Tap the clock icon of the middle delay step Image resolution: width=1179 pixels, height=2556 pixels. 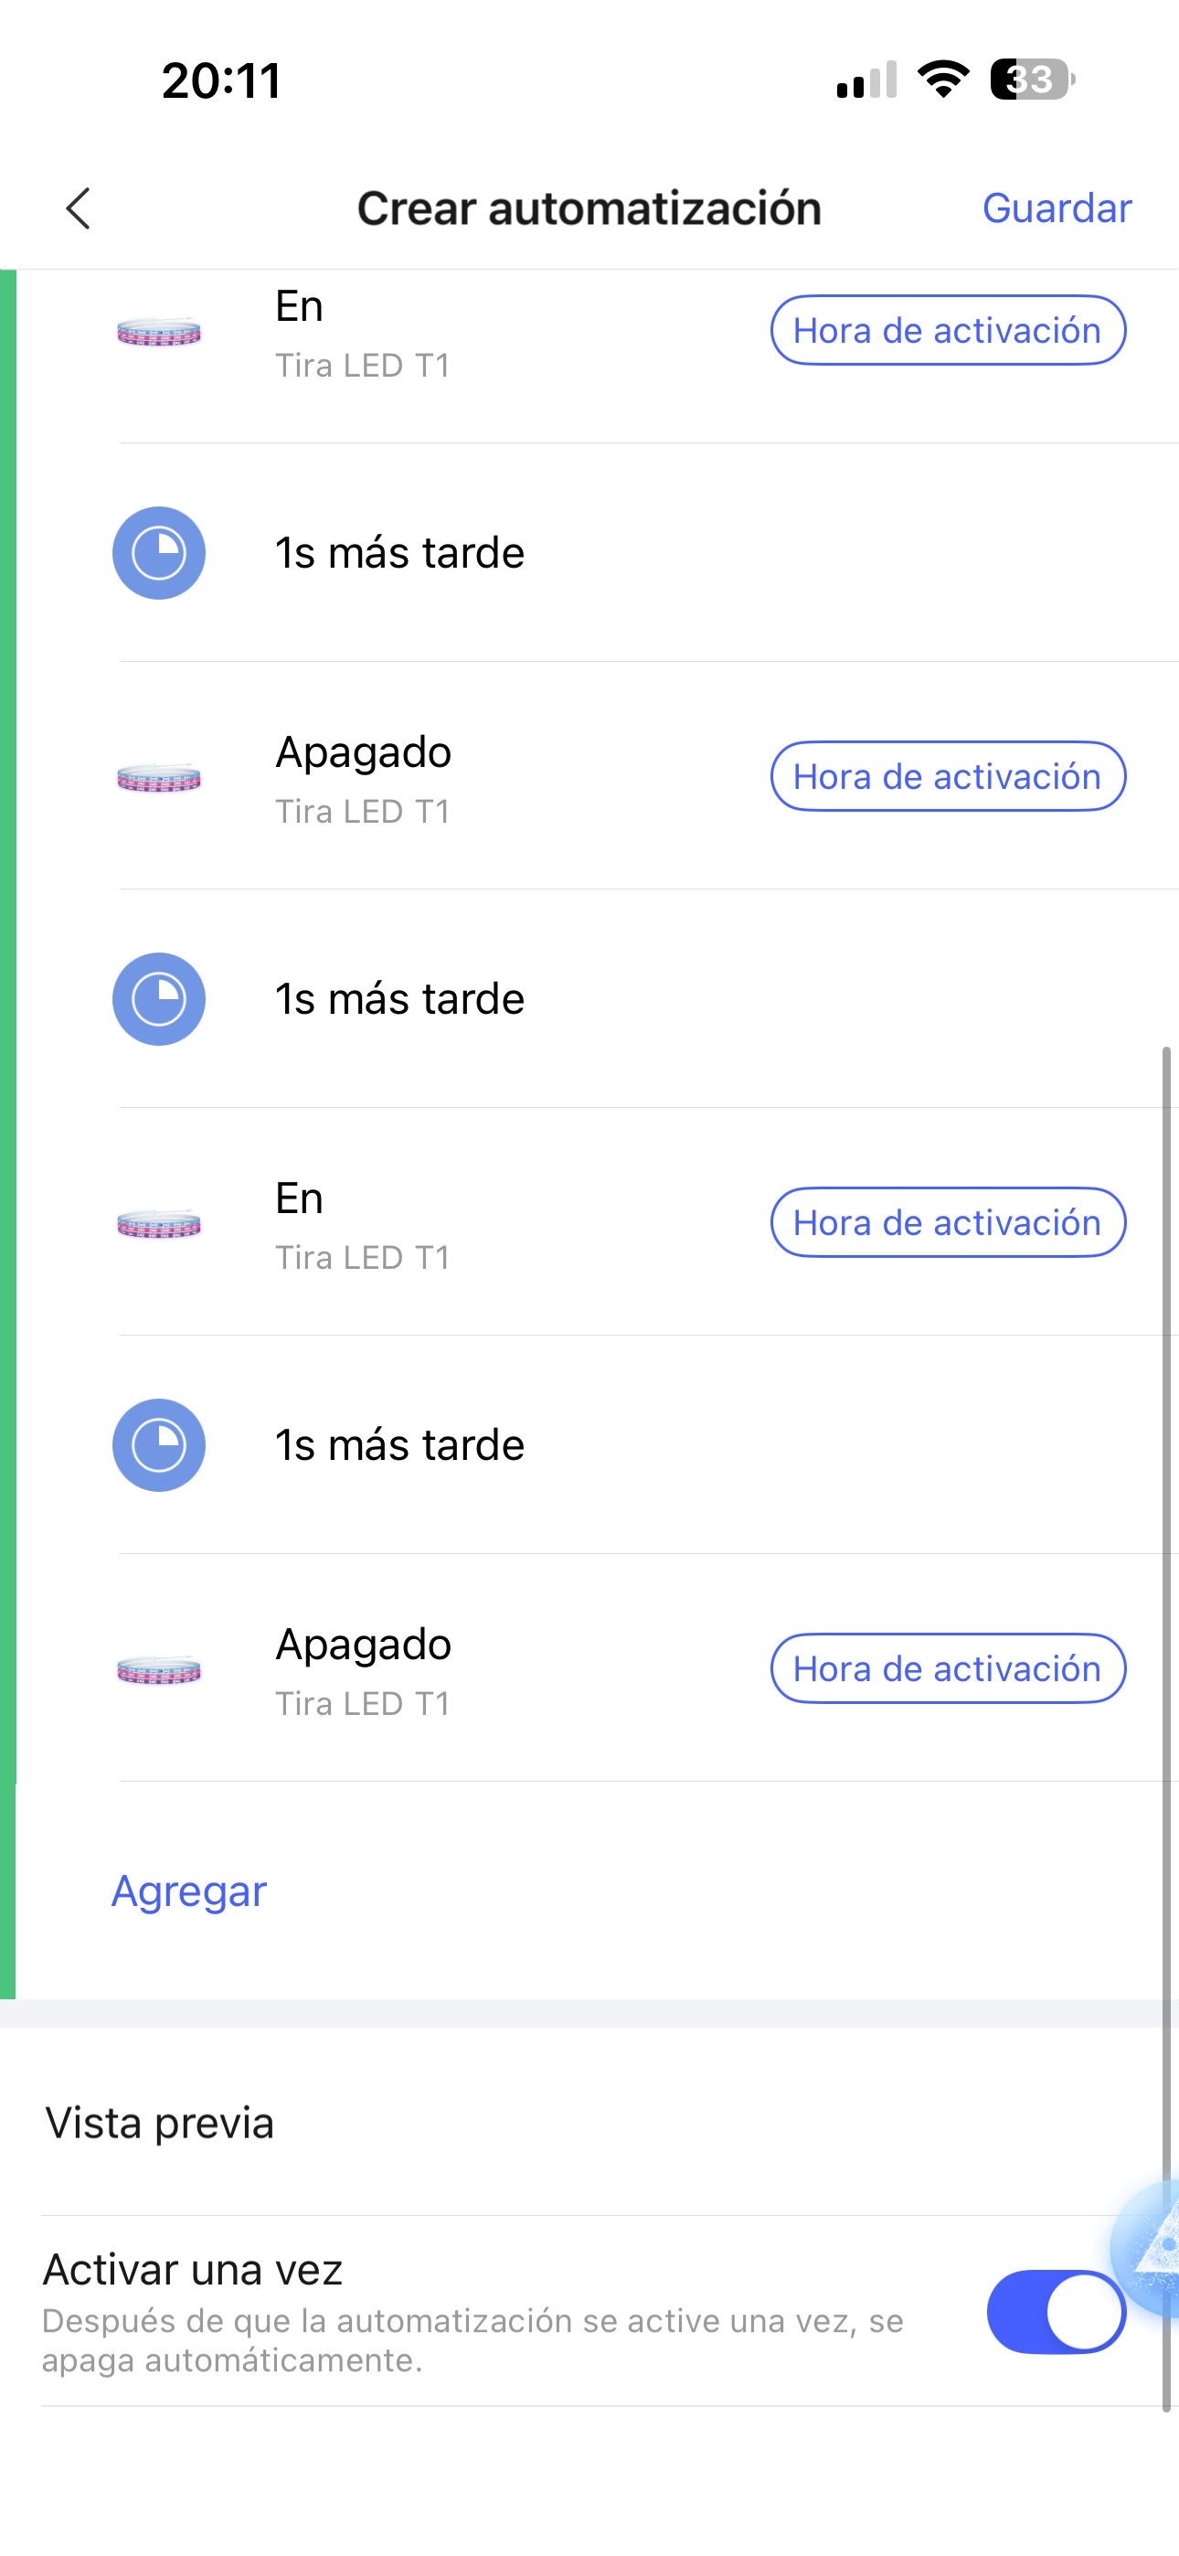159,999
